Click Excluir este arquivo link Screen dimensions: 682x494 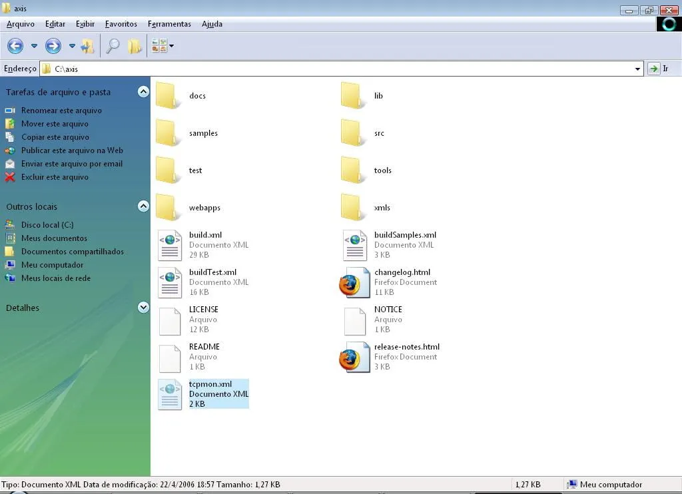point(55,177)
